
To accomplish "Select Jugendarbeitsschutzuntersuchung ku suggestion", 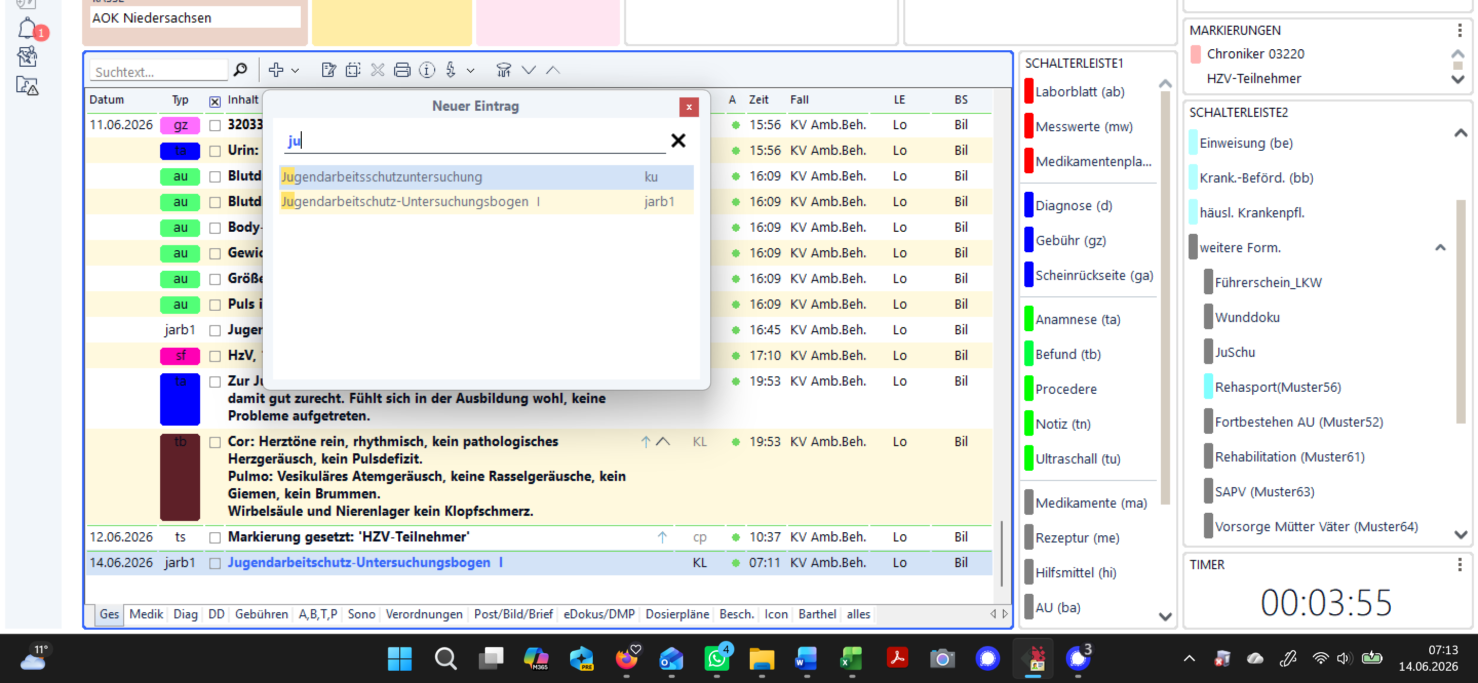I will 486,176.
